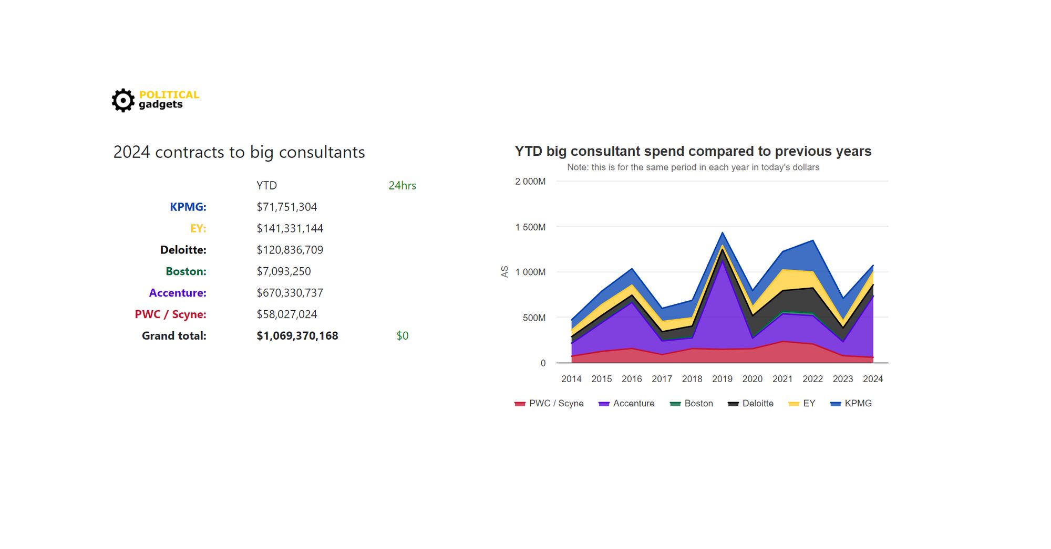Select the Grand total: label
This screenshot has width=1051, height=549.
point(174,336)
